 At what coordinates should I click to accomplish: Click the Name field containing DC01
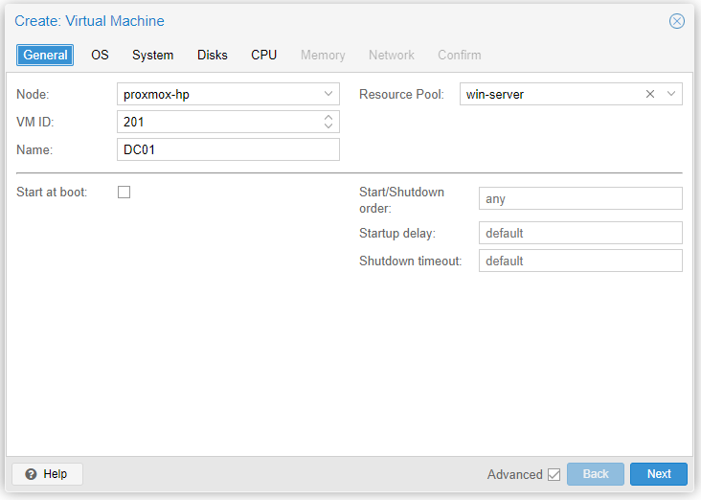(x=228, y=149)
